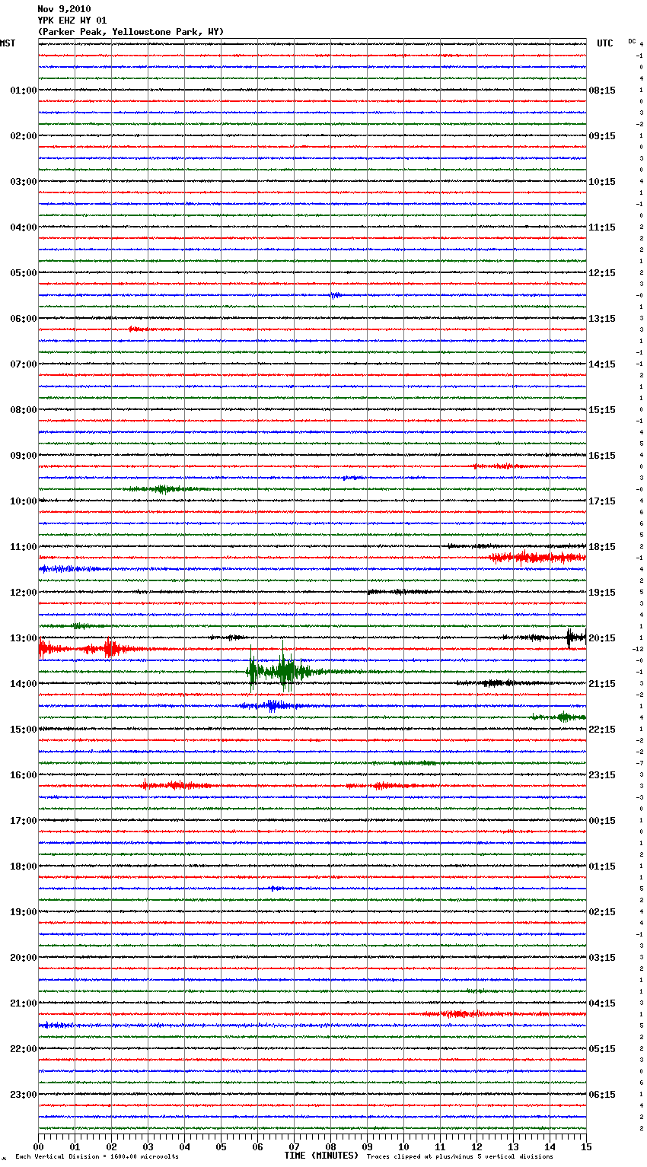Click the "DC" column header

[x=632, y=41]
